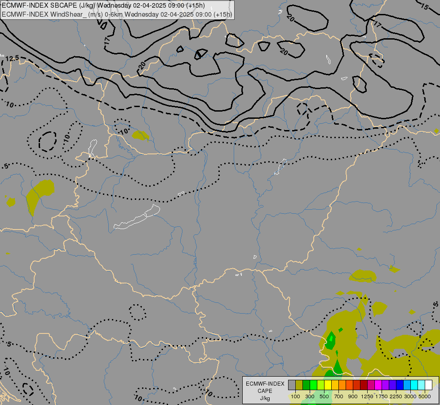Click the 15 contour label at top right

[425, 6]
